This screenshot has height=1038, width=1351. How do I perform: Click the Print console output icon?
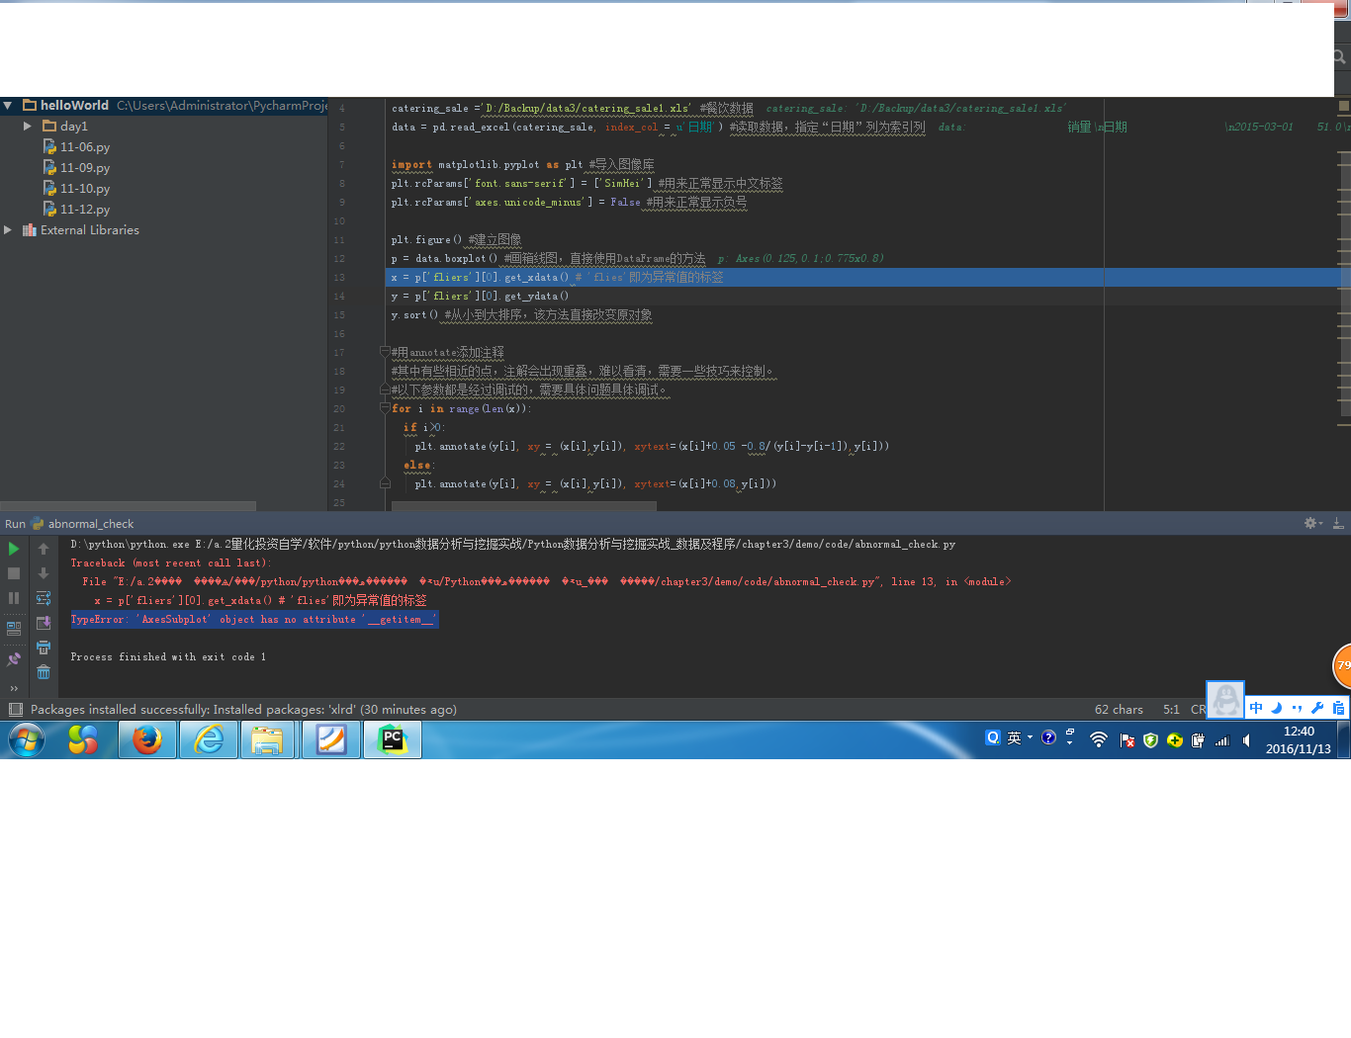[44, 648]
